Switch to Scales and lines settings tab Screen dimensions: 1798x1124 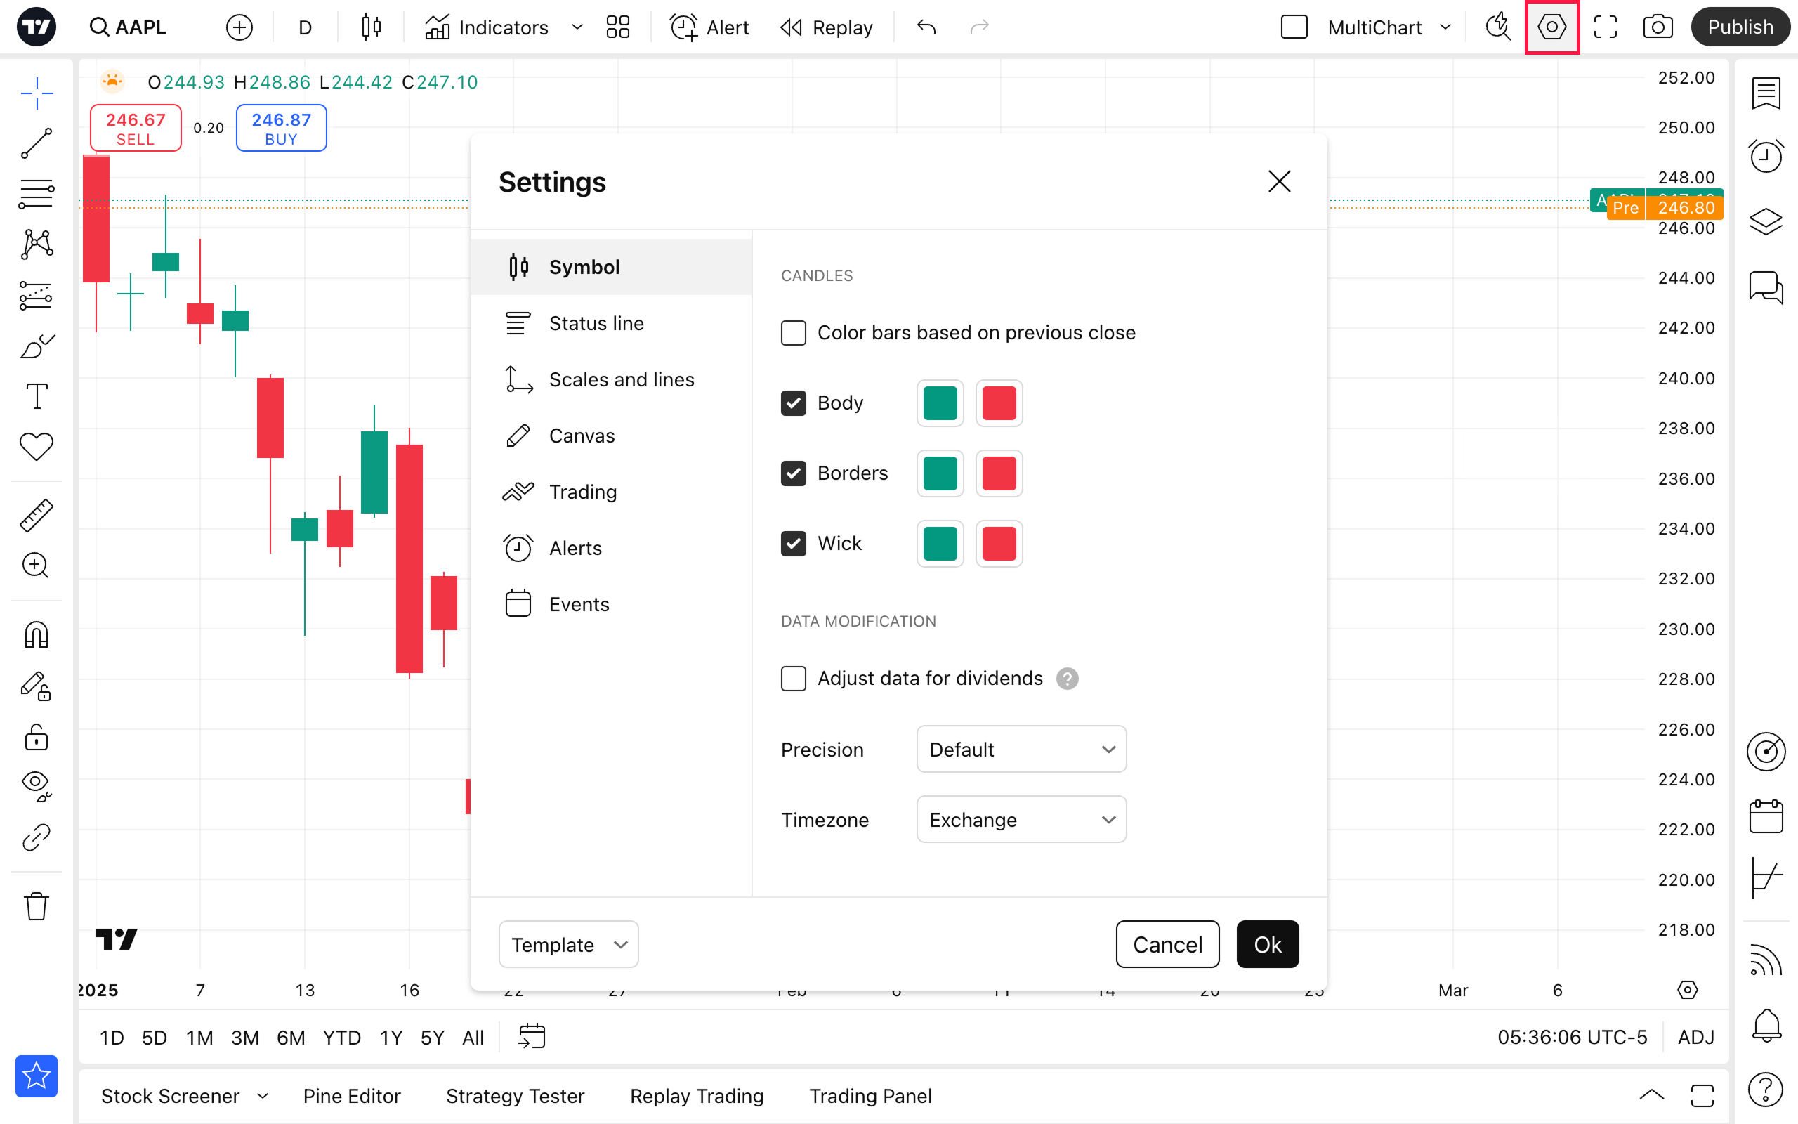click(x=620, y=380)
